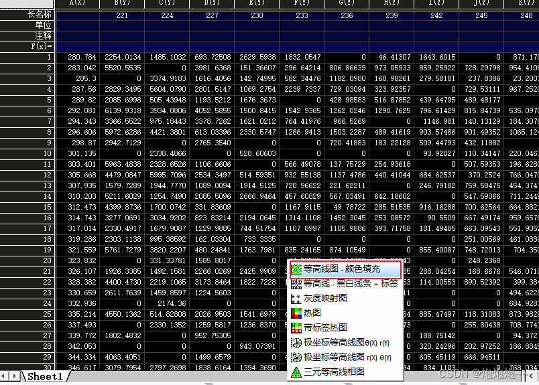Select row header 10
Image resolution: width=539 pixels, height=385 pixels.
coord(27,153)
